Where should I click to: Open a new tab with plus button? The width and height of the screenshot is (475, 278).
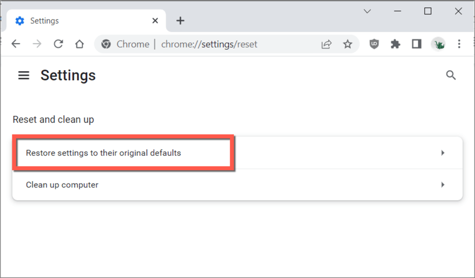click(180, 21)
